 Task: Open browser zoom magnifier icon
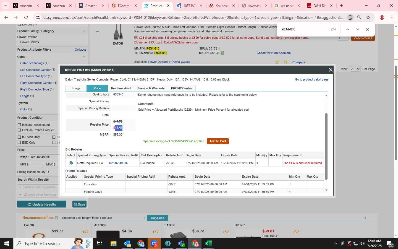[359, 17]
